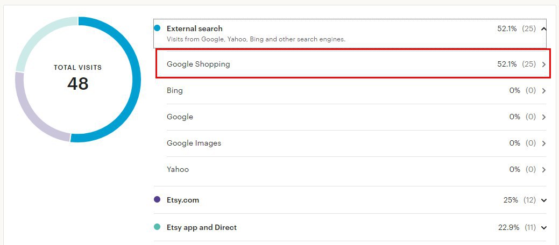Select the Google Shopping source
Image resolution: width=559 pixels, height=245 pixels.
click(198, 64)
